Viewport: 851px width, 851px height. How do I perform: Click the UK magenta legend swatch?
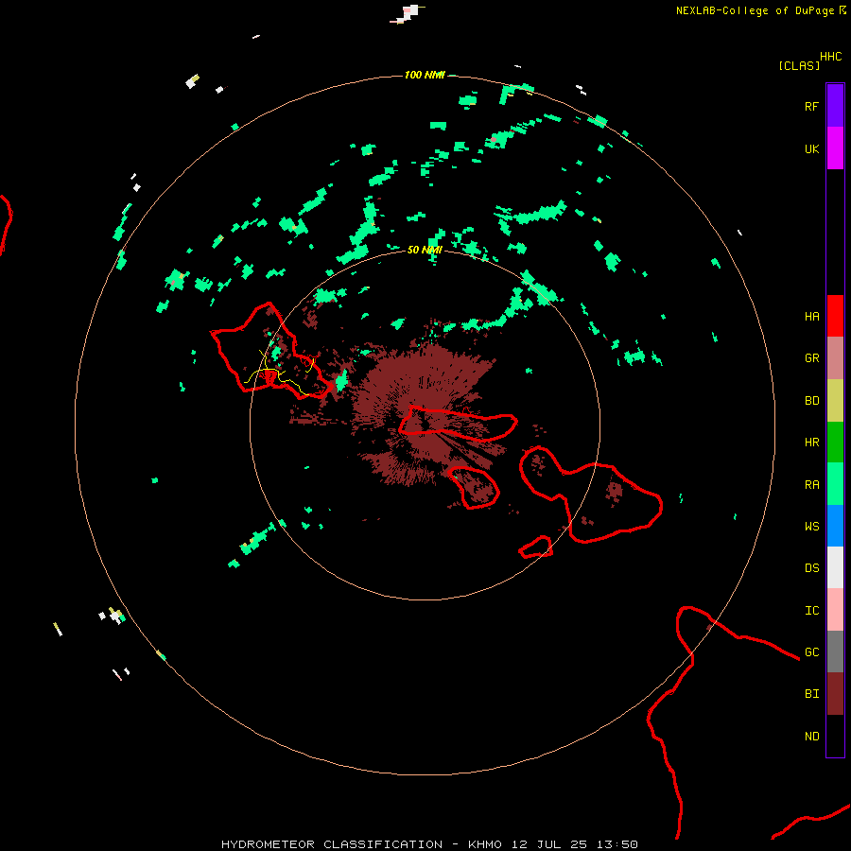point(835,148)
